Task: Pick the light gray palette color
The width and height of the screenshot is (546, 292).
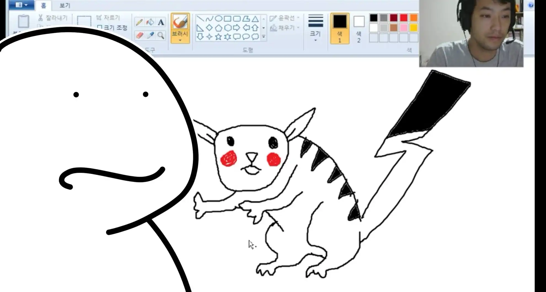Action: (x=384, y=28)
